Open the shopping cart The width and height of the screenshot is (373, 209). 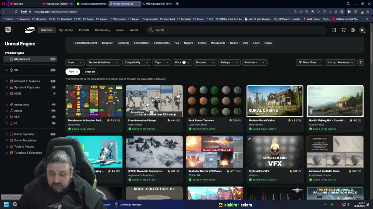pos(344,30)
